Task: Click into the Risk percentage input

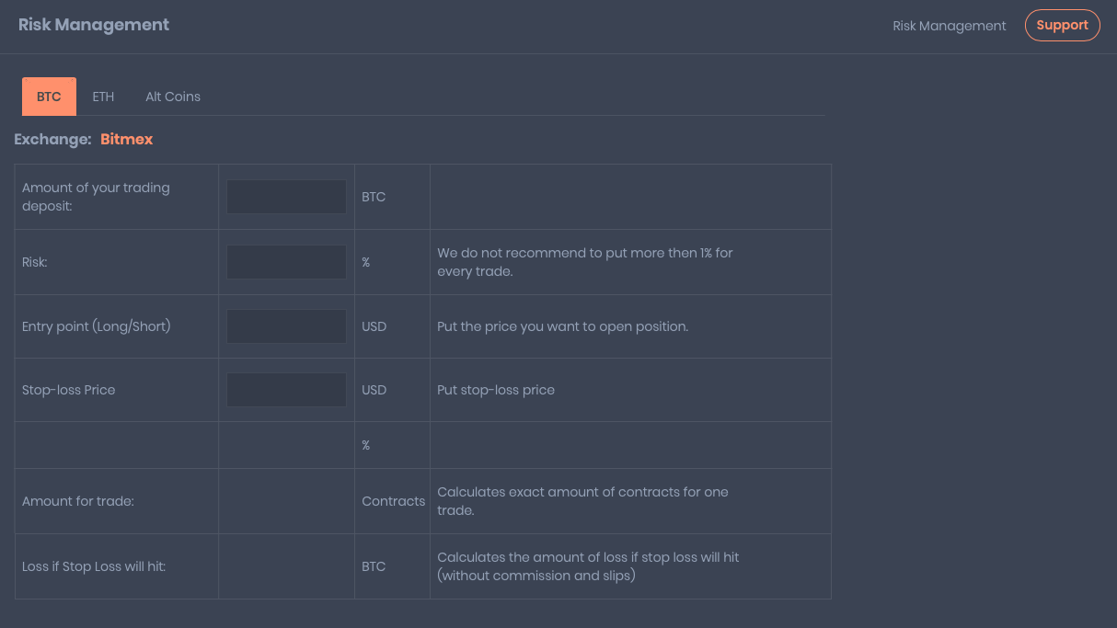Action: pos(286,262)
